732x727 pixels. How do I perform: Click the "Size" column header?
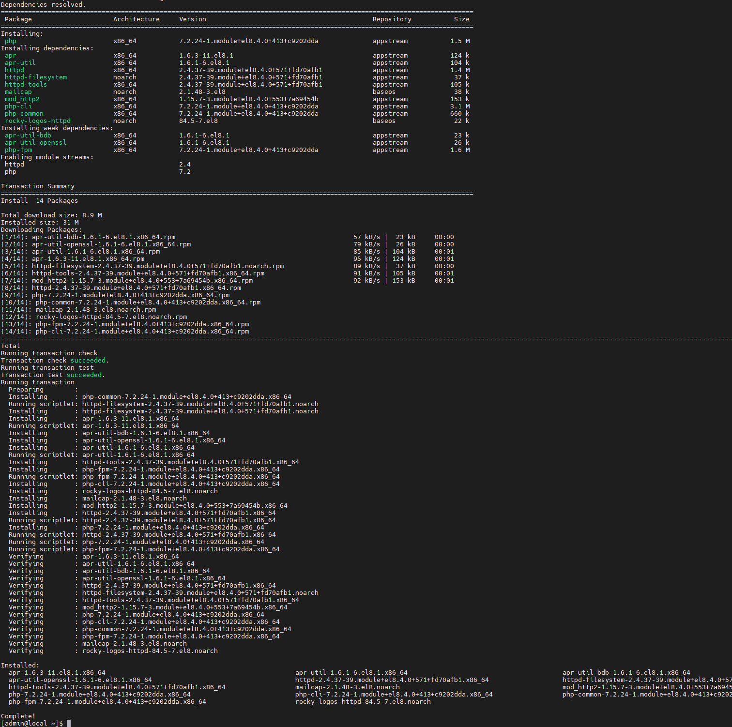(x=461, y=19)
